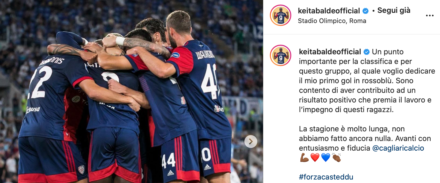
Task: Click the team huddle photo
Action: (131, 91)
